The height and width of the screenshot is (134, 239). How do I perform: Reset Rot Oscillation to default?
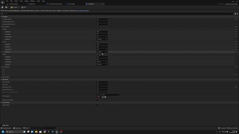click(x=236, y=27)
